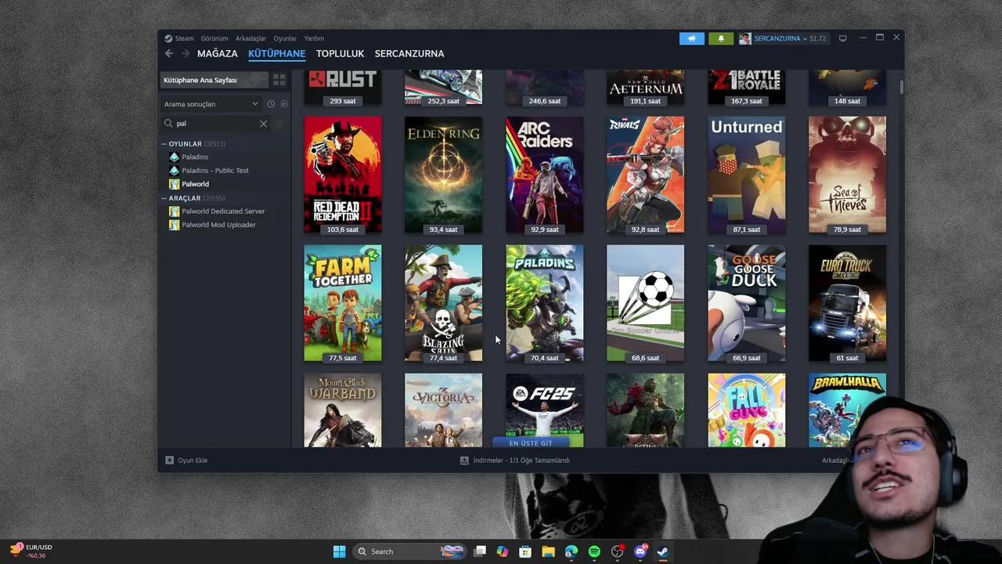Open the Unturned cover
Screen dimensions: 1002x564
[747, 175]
